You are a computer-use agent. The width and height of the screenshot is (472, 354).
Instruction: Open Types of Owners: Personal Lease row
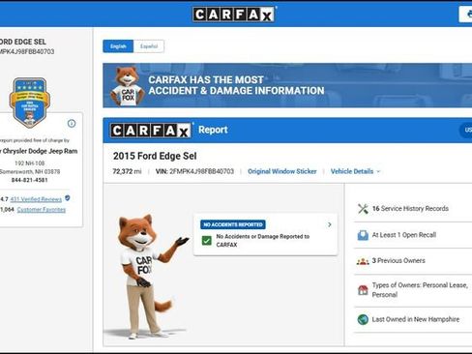tap(413, 290)
